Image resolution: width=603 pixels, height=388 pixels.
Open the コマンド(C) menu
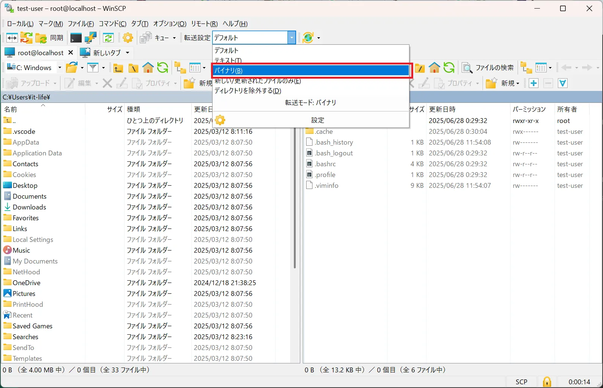(x=112, y=23)
